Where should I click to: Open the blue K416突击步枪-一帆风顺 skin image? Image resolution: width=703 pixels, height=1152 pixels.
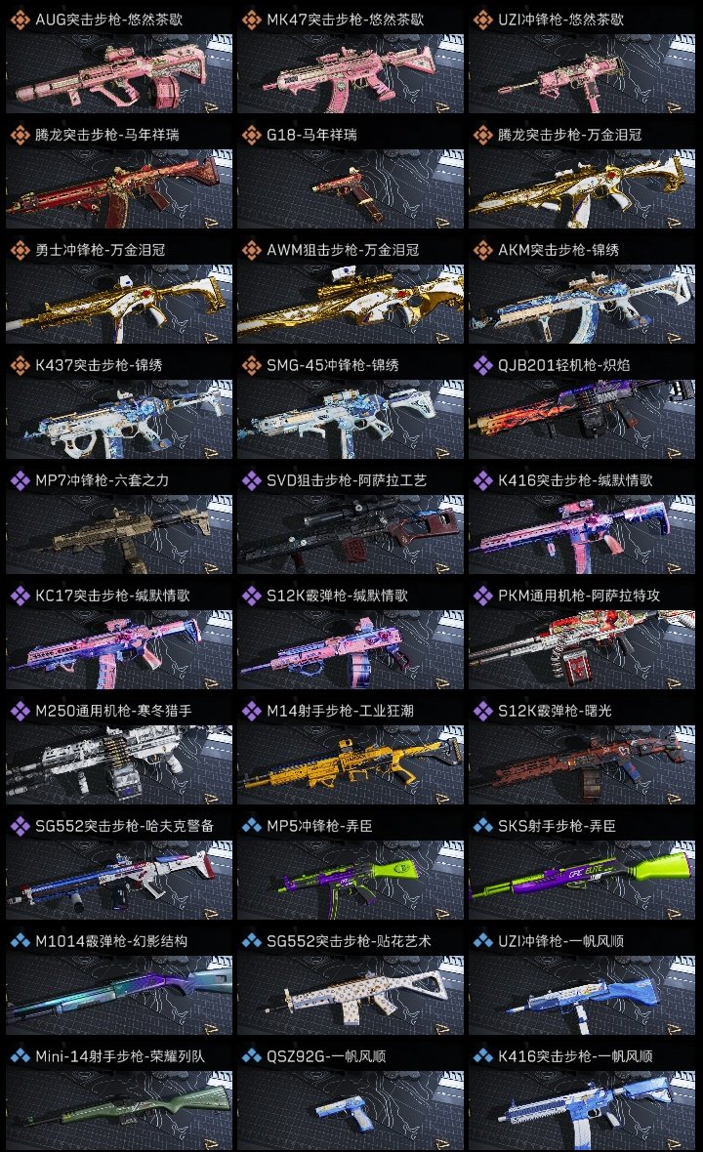(582, 1111)
